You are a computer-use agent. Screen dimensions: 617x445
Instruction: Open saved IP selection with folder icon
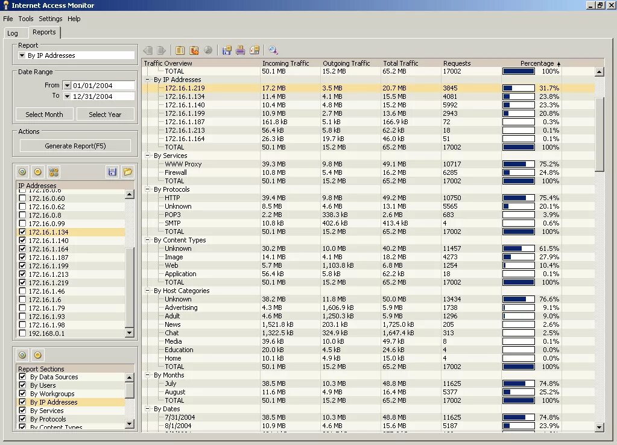[x=127, y=172]
